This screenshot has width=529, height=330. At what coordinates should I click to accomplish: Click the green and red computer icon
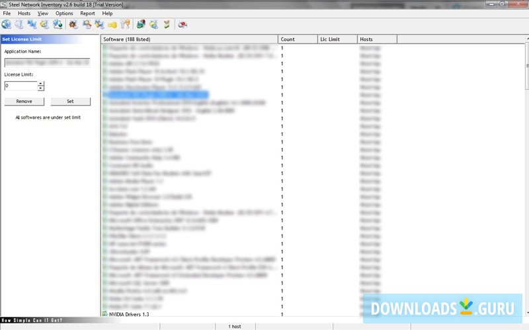141,24
